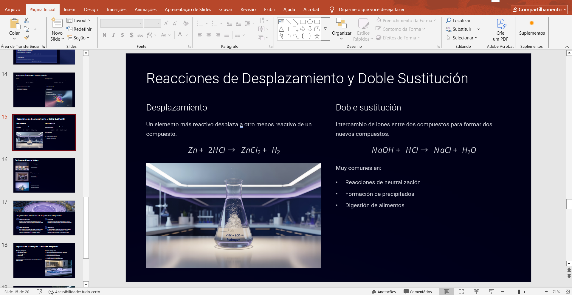Click the zoom in plus button
The width and height of the screenshot is (572, 295).
click(x=546, y=292)
